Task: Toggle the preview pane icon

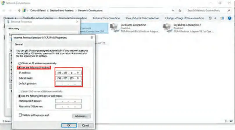Action: [222, 18]
